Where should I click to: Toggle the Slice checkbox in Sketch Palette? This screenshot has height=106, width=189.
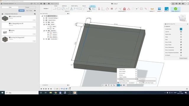click(x=181, y=39)
